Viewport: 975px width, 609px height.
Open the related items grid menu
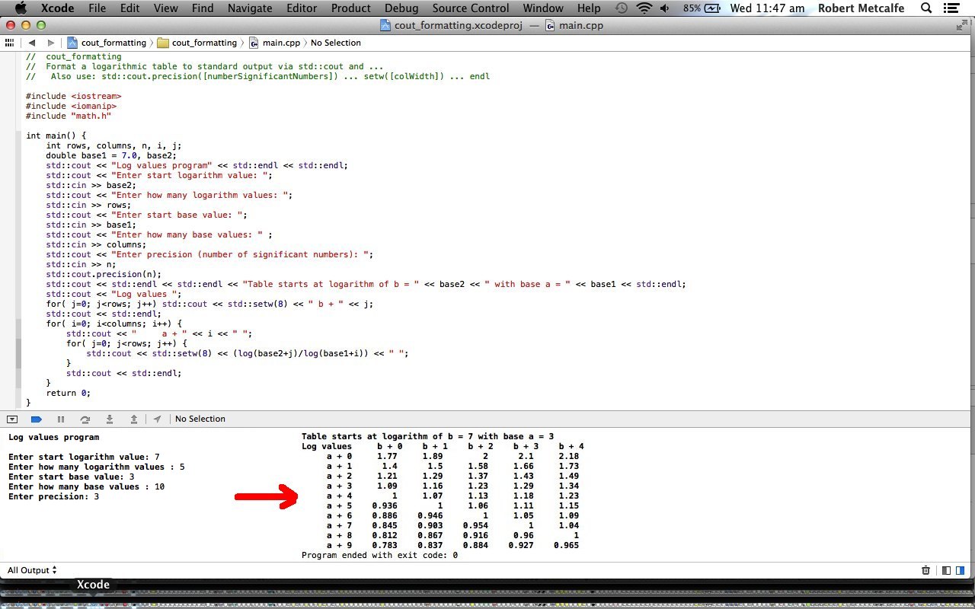(9, 43)
